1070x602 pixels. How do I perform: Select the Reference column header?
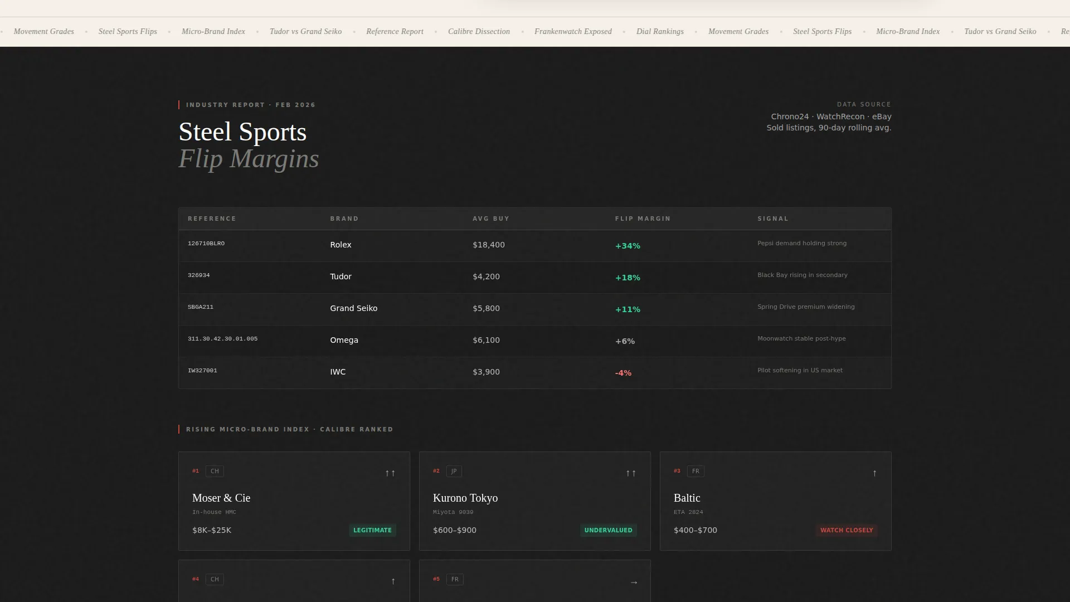click(x=212, y=219)
